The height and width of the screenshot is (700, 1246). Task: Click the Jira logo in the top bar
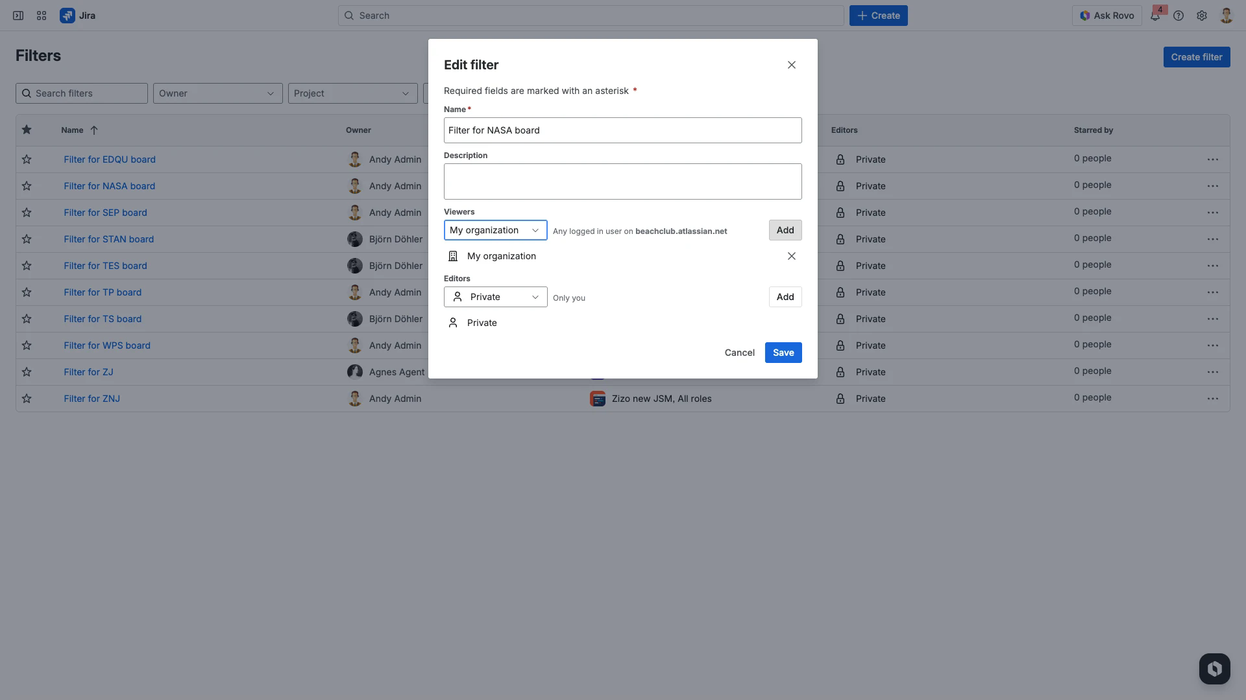click(67, 15)
